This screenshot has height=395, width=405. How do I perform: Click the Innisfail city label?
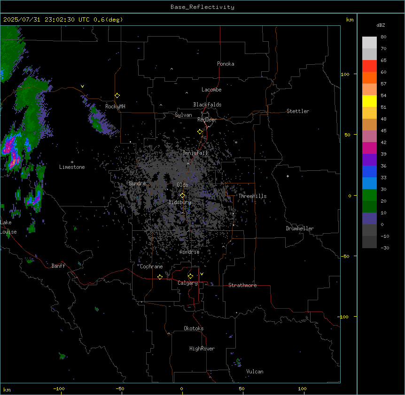coord(195,153)
